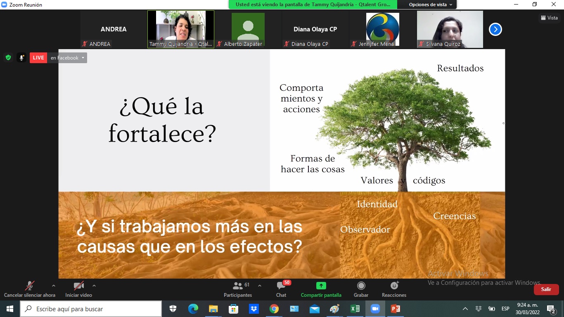This screenshot has width=564, height=317.
Task: Click the green screen-sharing notification banner
Action: pos(313,5)
